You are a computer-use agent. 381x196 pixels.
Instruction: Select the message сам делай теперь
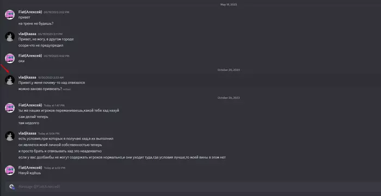[x=33, y=117]
